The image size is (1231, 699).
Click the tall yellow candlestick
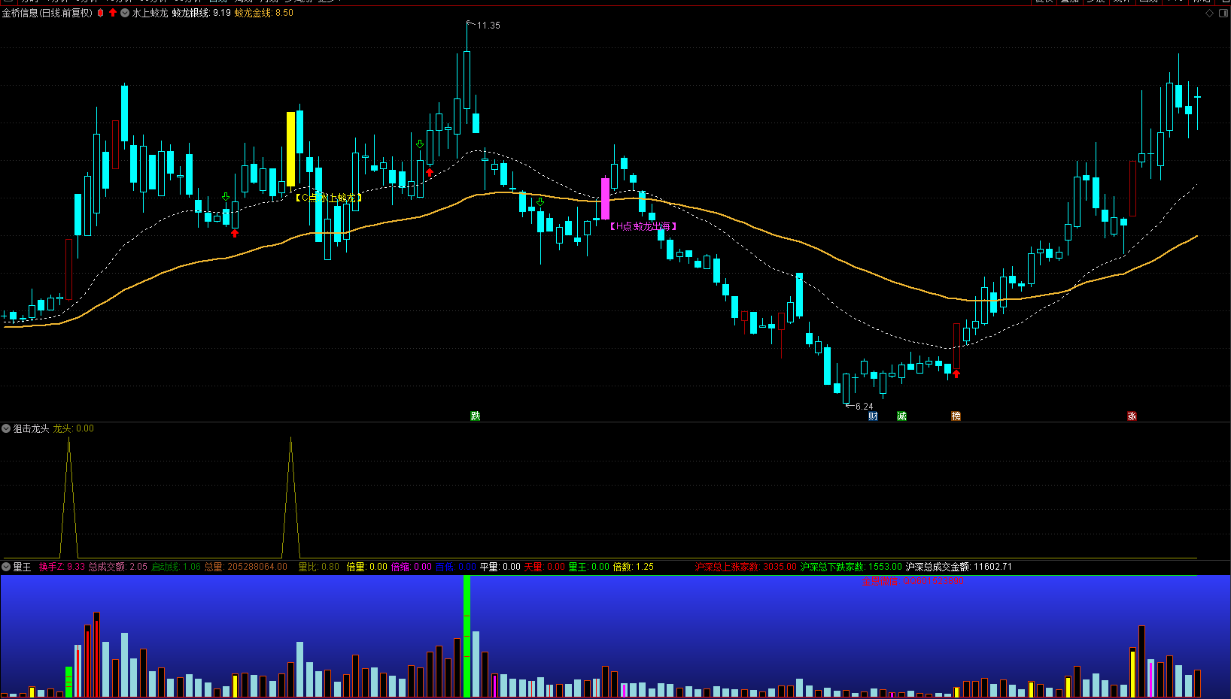click(x=291, y=149)
